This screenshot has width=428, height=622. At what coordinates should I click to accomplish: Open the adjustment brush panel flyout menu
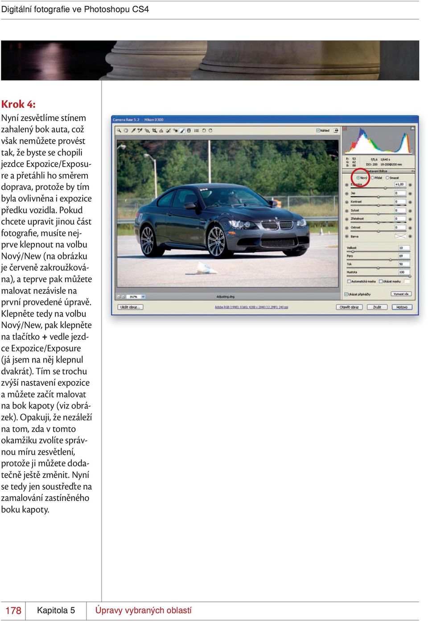[x=413, y=171]
